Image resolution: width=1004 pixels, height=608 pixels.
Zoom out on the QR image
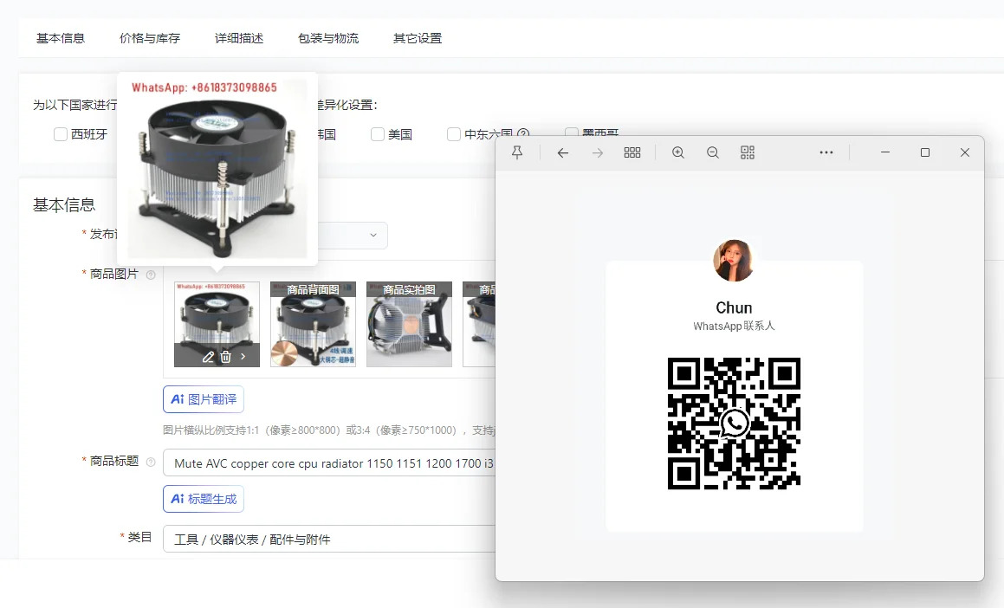click(x=713, y=152)
